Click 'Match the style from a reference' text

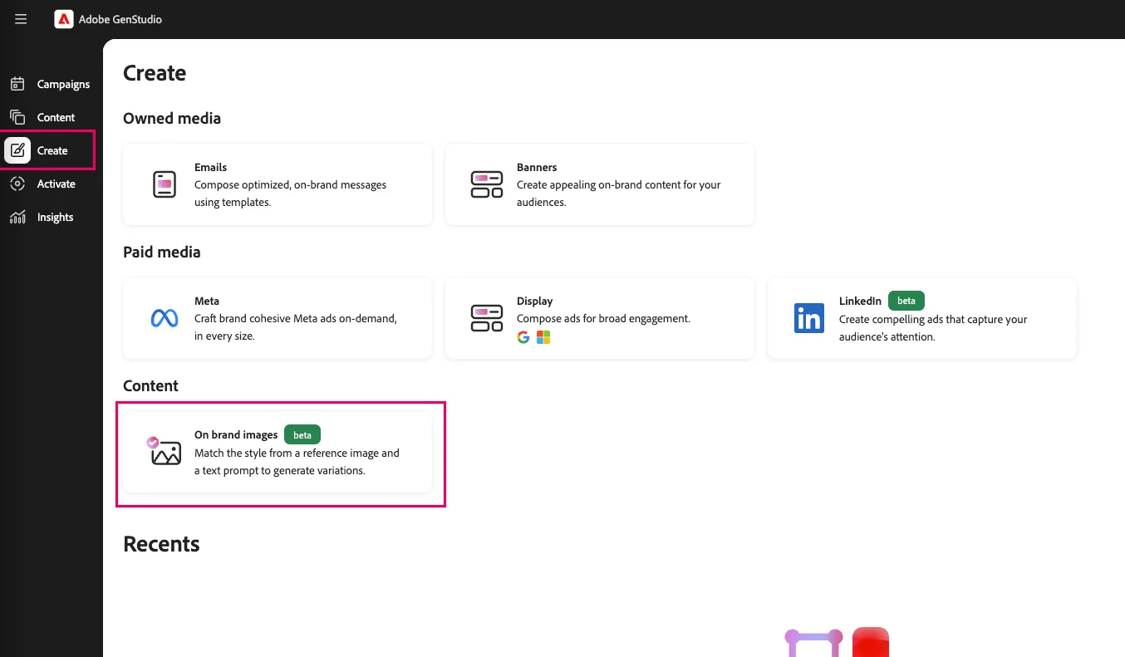(x=297, y=461)
